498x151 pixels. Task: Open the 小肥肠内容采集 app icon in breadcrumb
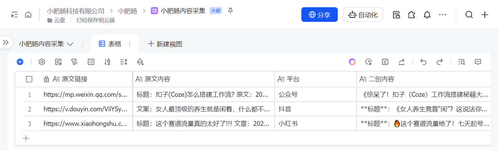pyautogui.click(x=154, y=11)
